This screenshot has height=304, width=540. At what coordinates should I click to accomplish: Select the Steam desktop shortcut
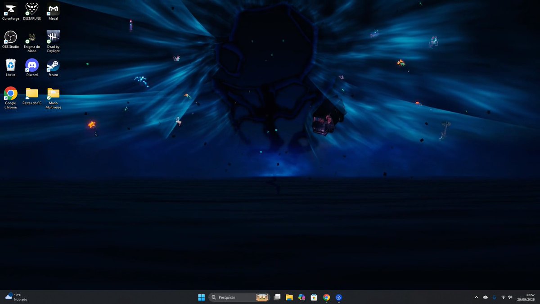click(x=53, y=68)
